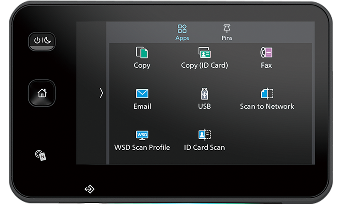Tap the "Scan to Network" text label
The height and width of the screenshot is (204, 339).
pos(267,106)
